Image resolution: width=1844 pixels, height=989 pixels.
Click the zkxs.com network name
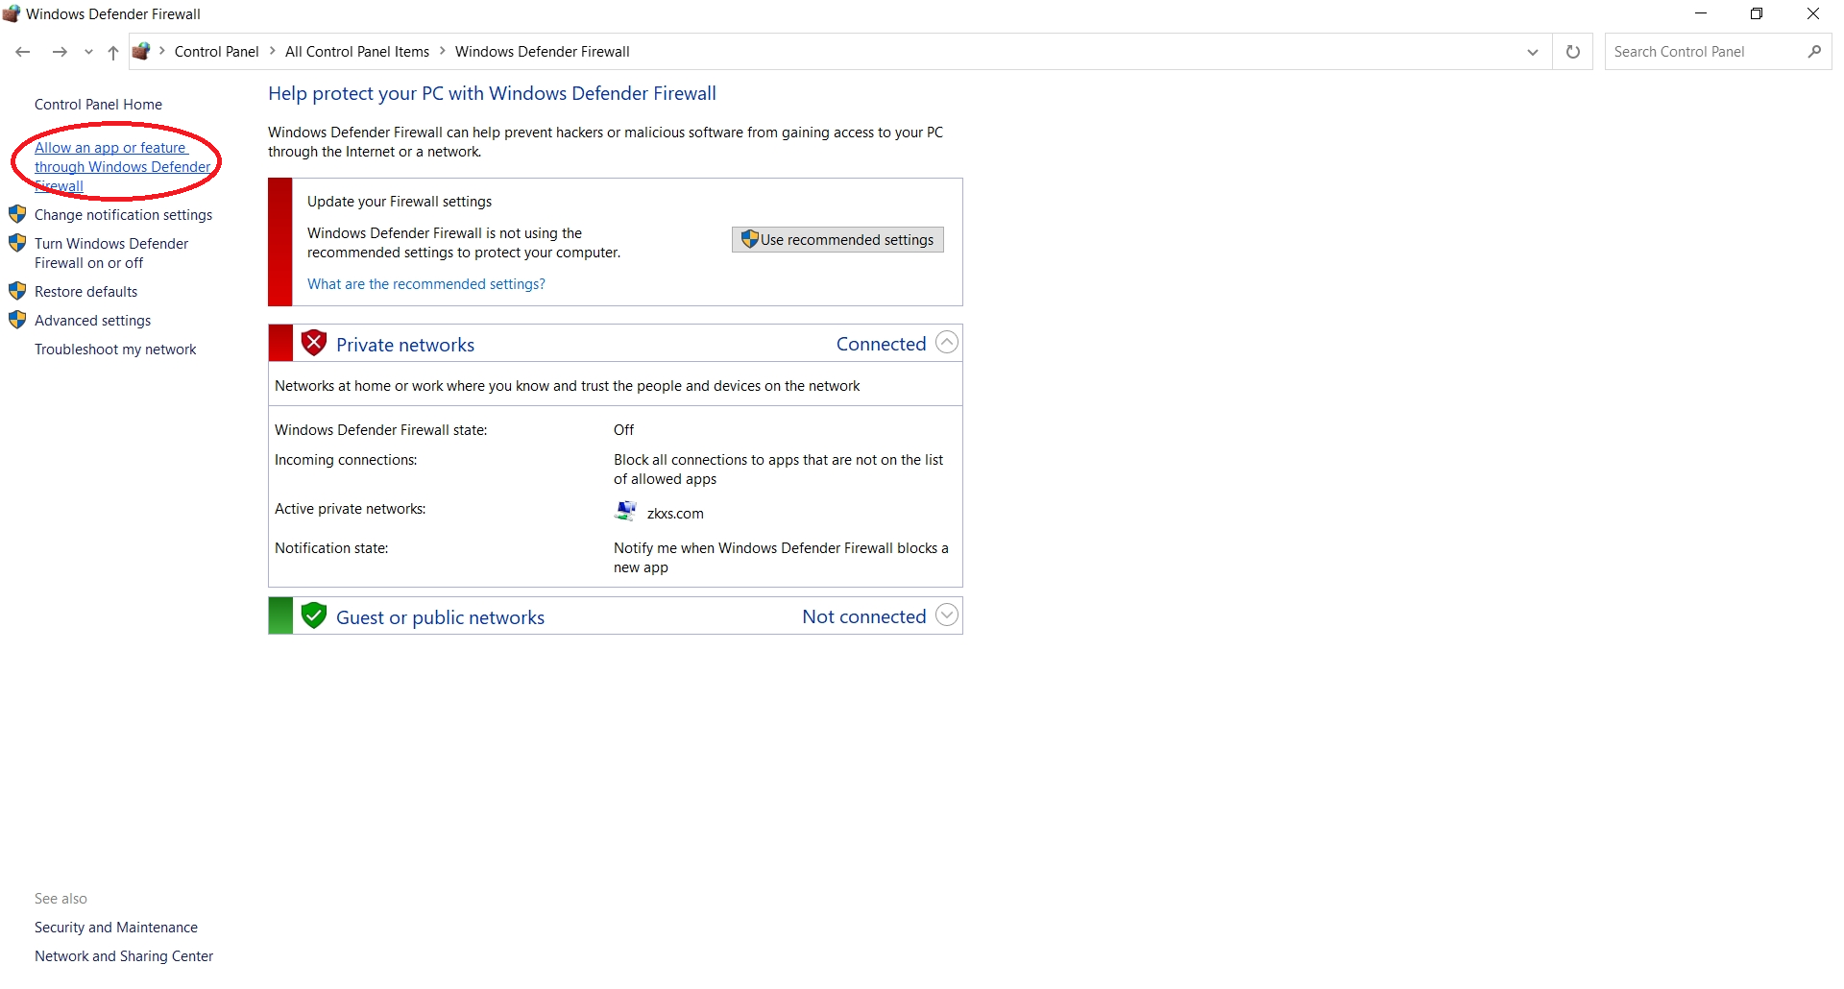tap(675, 514)
